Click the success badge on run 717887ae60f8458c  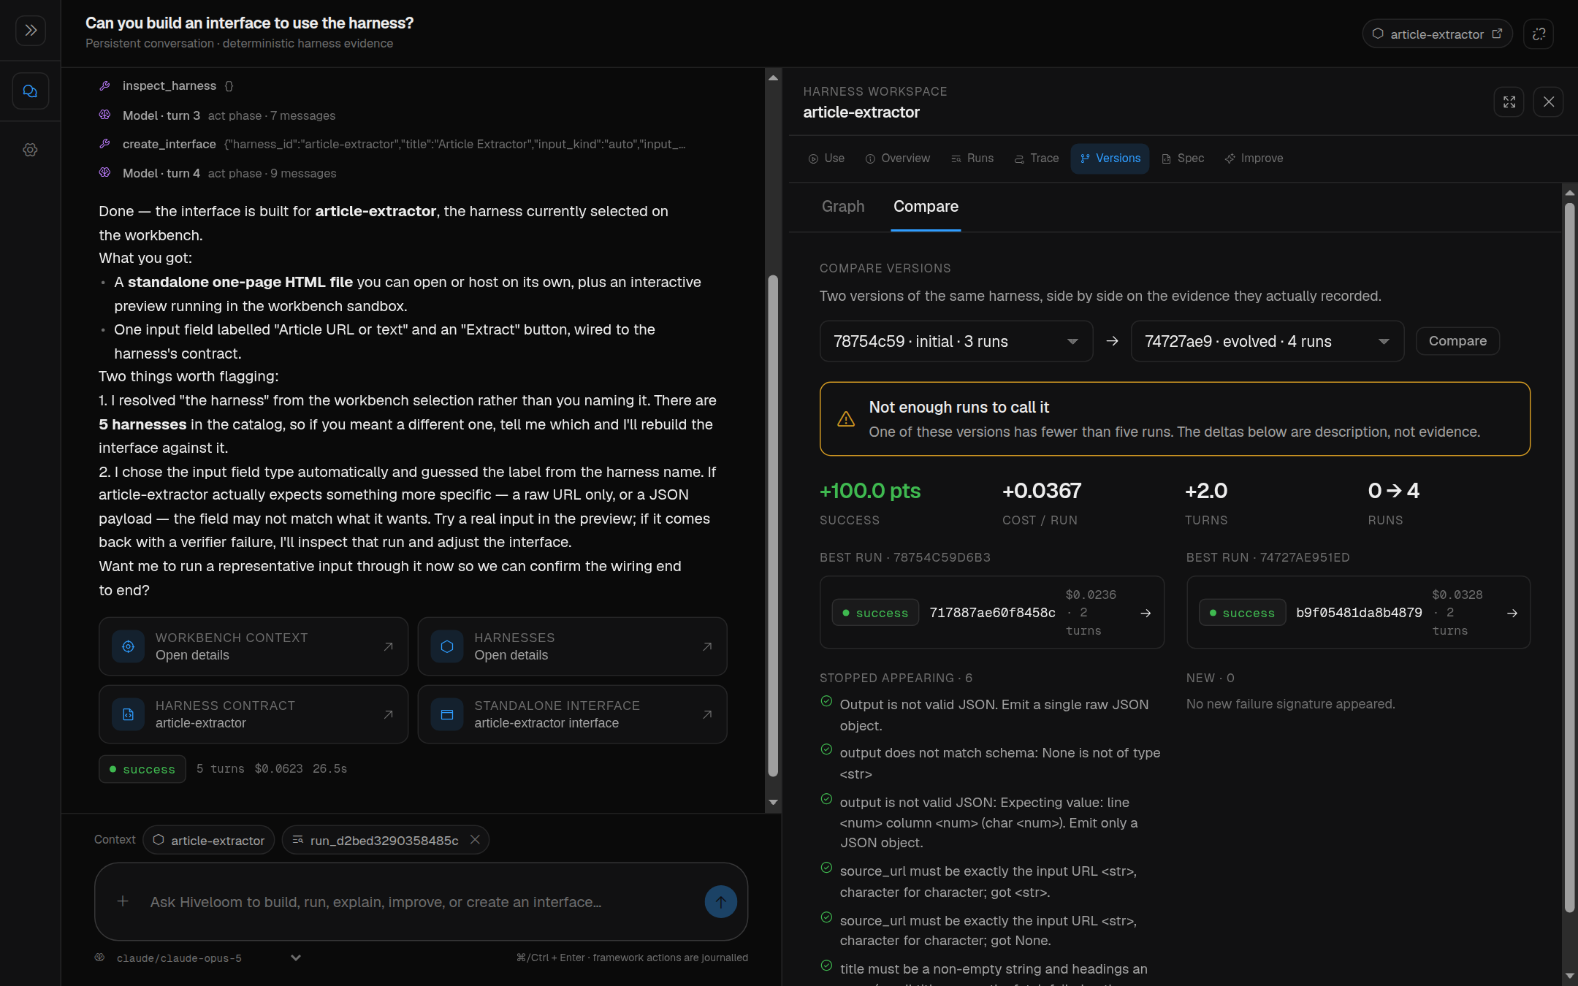875,613
